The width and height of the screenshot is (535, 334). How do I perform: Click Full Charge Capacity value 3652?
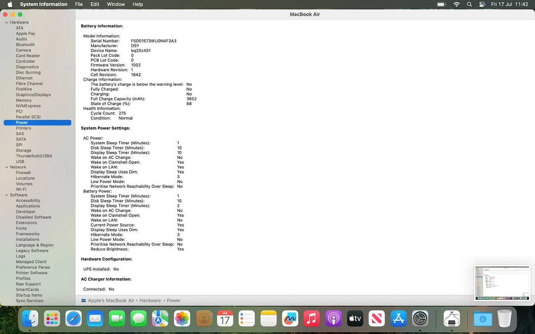click(x=191, y=99)
